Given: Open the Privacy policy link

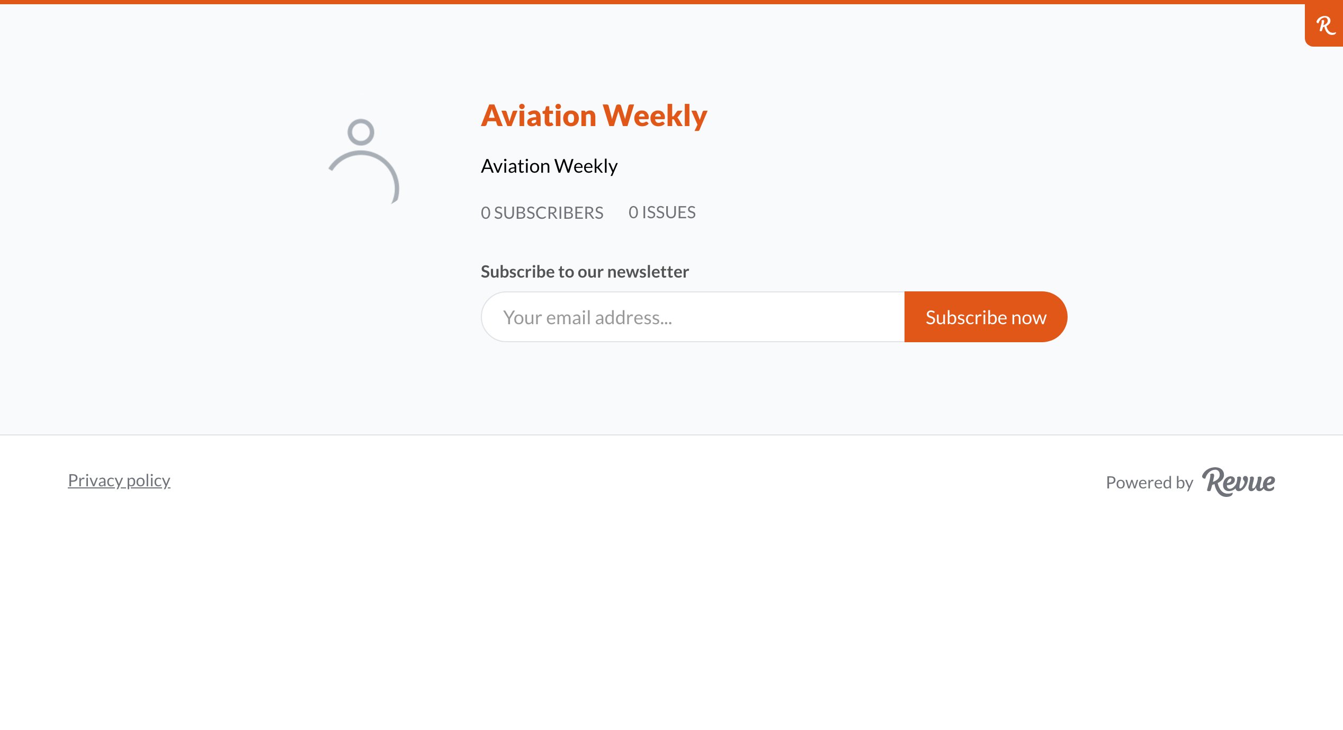Looking at the screenshot, I should 119,480.
